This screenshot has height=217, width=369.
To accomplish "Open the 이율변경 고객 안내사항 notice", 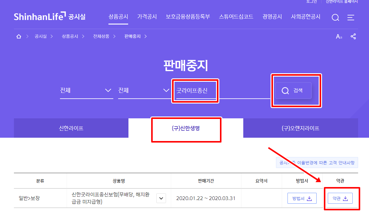I will (317, 163).
